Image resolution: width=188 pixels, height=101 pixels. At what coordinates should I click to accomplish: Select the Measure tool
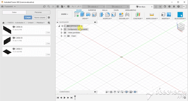tap(152, 15)
